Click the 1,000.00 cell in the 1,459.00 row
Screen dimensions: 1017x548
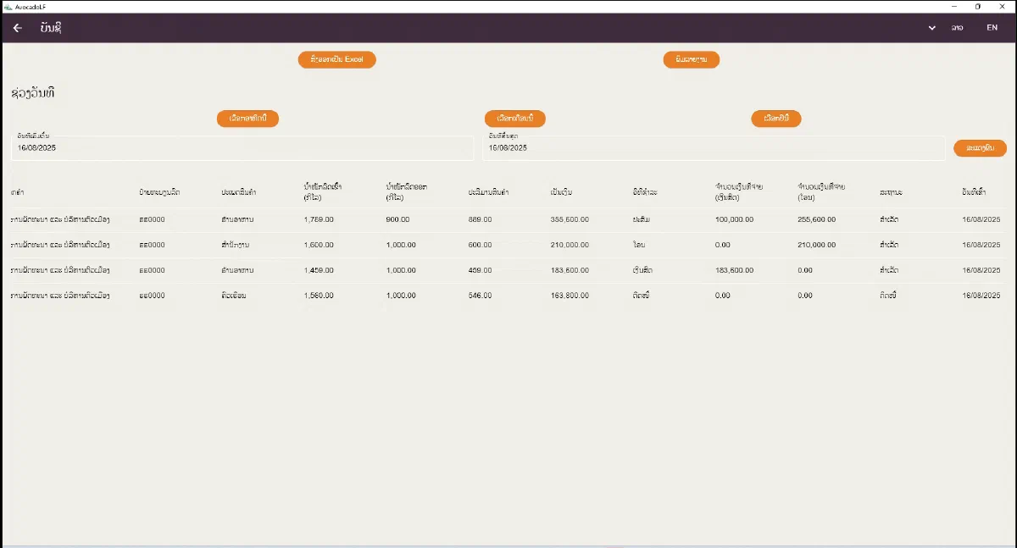click(x=401, y=270)
